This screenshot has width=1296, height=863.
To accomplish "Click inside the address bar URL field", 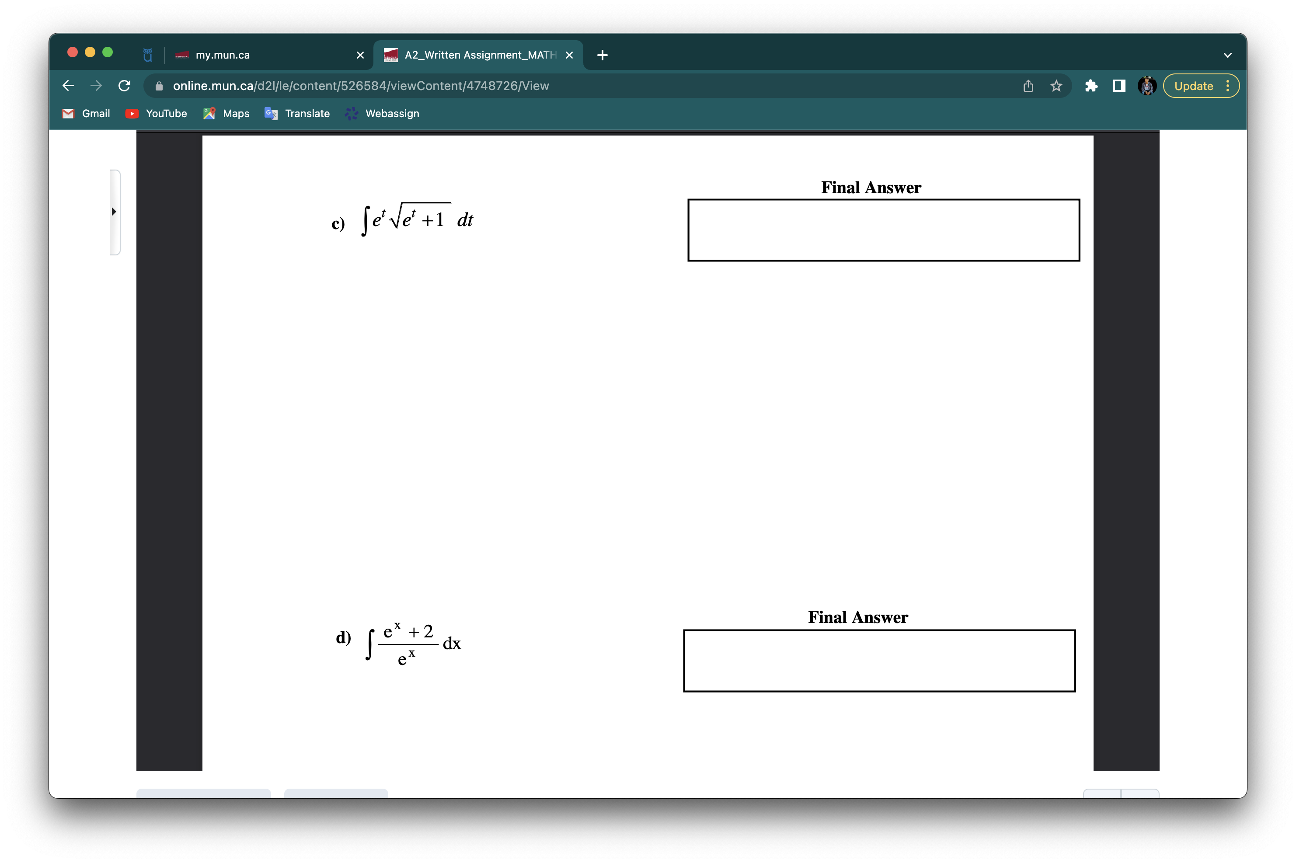I will pyautogui.click(x=358, y=86).
